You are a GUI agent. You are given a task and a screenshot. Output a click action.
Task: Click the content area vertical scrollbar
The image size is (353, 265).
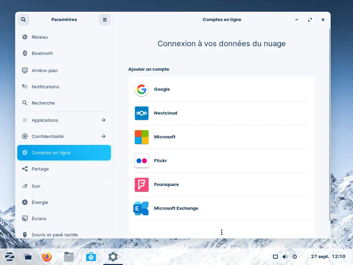pyautogui.click(x=329, y=124)
